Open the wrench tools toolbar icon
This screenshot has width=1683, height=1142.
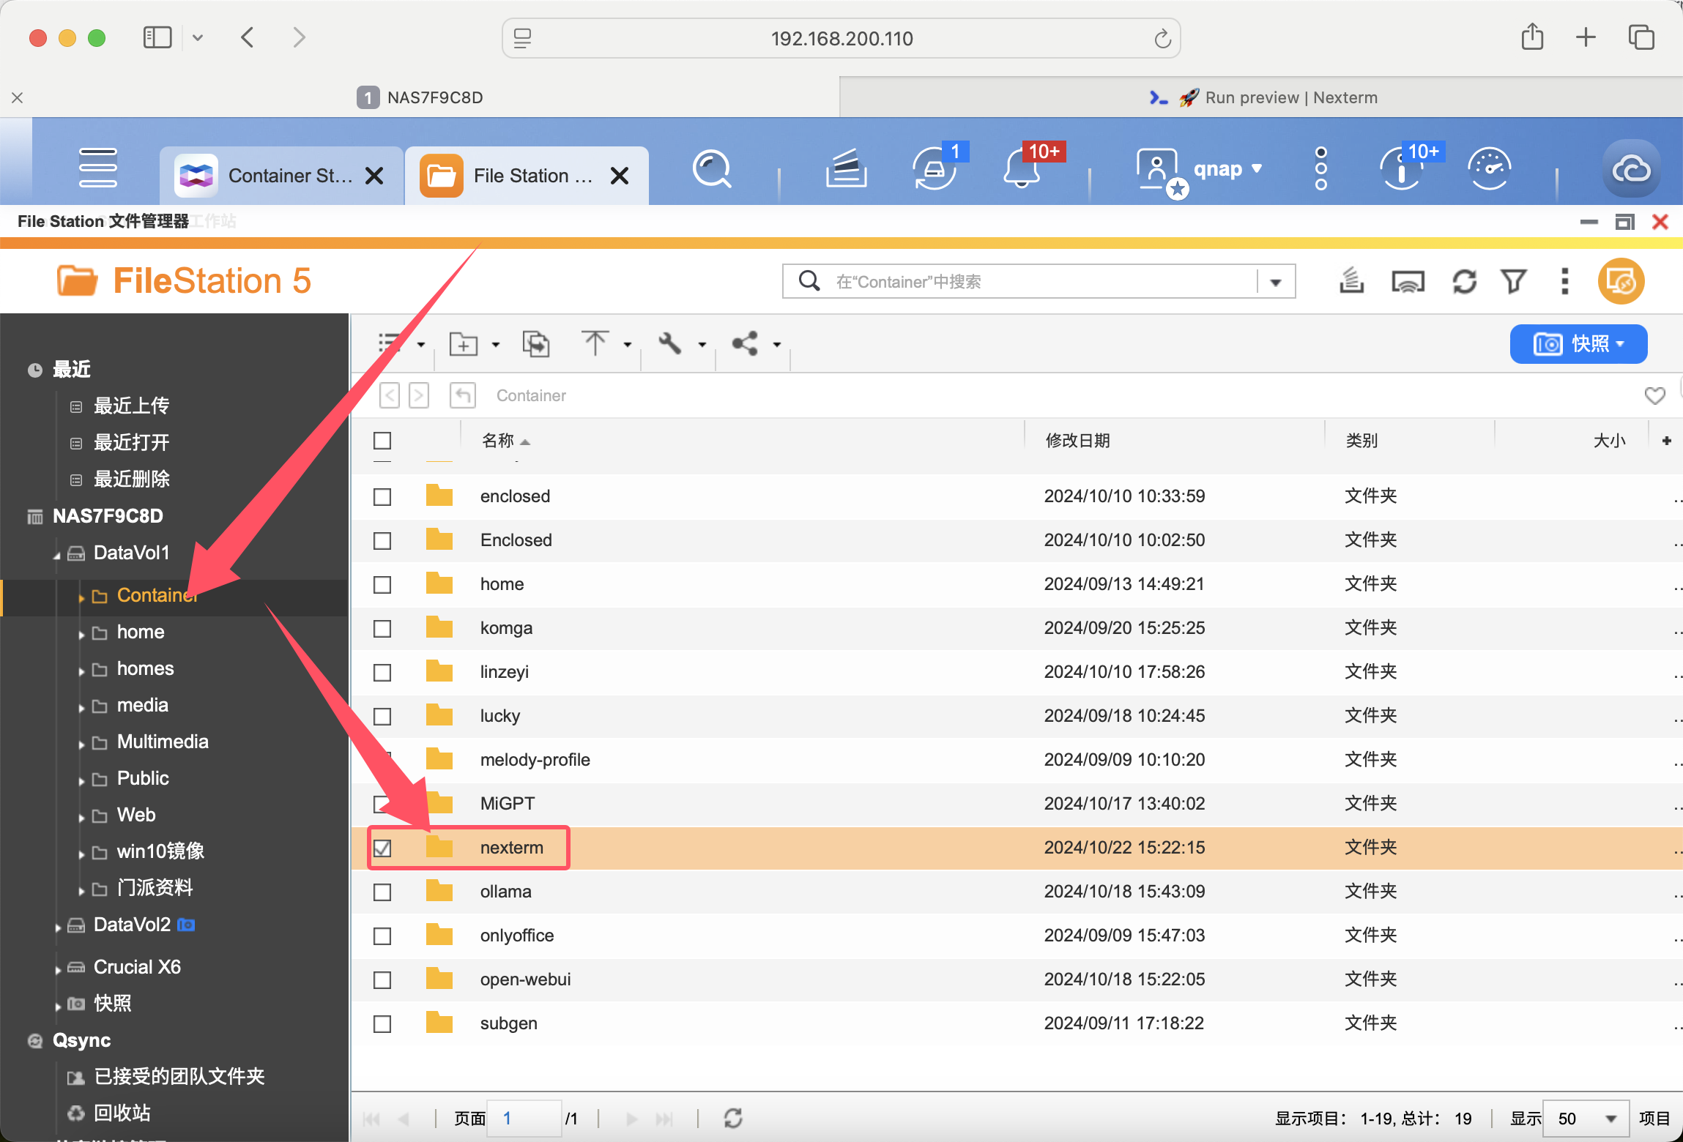[670, 343]
